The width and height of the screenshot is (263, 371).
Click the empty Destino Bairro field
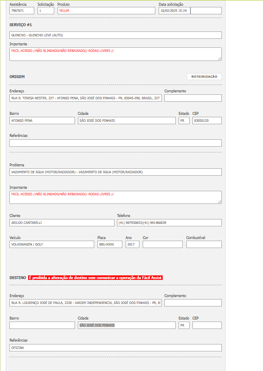pos(42,325)
